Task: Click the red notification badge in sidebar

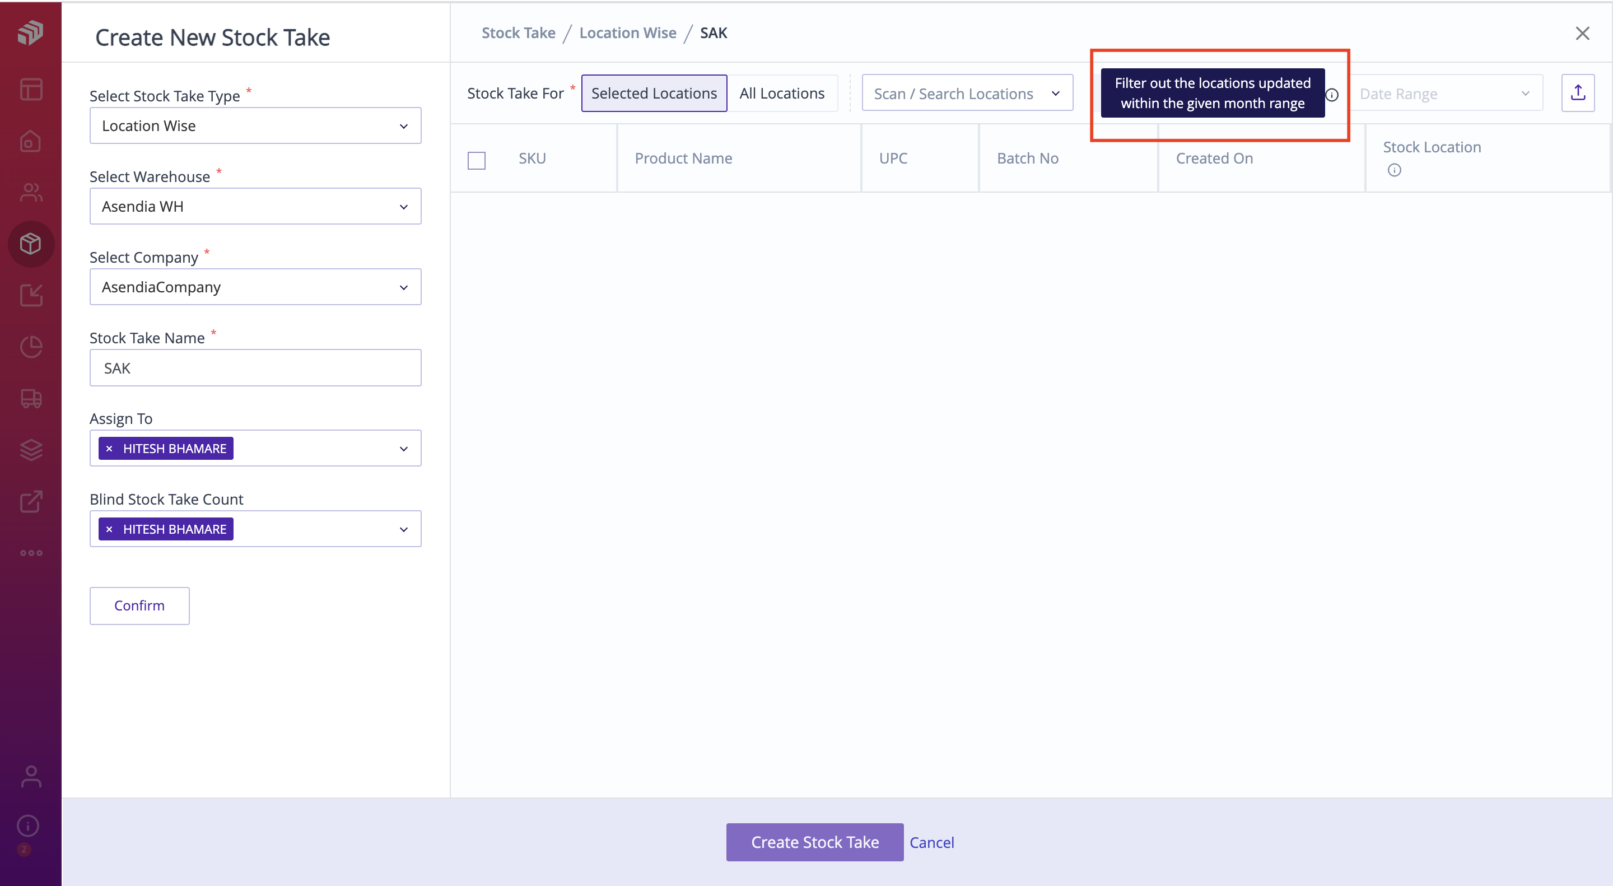Action: (24, 850)
